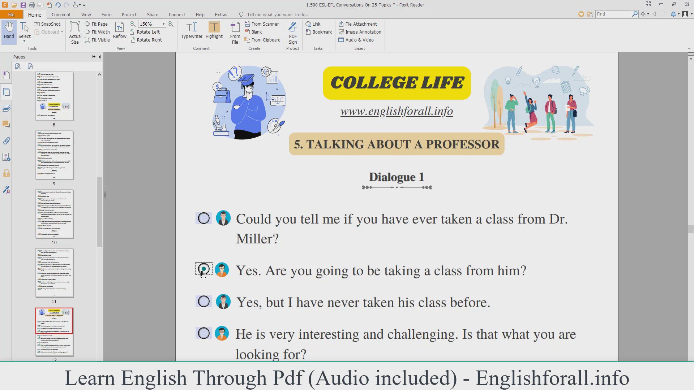The width and height of the screenshot is (694, 390).
Task: Open PDF Sign tool
Action: pos(293,32)
